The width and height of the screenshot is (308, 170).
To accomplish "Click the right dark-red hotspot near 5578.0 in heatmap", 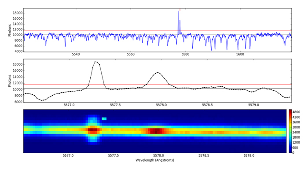I will click(156, 131).
